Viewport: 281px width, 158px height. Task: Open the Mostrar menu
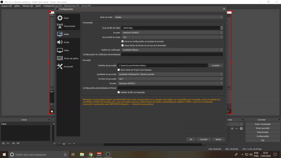(x=28, y=6)
